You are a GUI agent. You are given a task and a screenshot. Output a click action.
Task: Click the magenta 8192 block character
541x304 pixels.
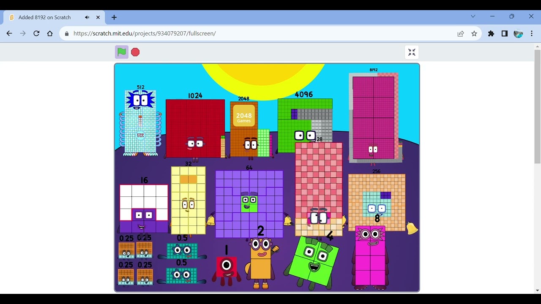(x=374, y=117)
